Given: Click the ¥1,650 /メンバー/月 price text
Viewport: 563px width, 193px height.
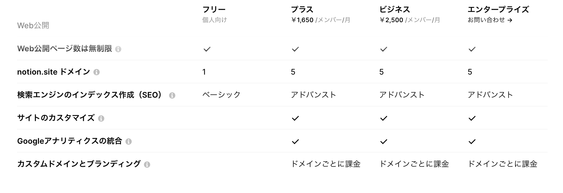Looking at the screenshot, I should pos(321,20).
